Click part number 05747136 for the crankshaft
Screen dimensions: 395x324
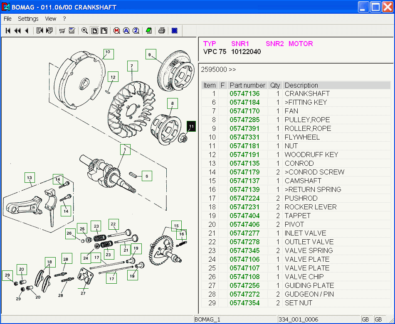point(244,93)
